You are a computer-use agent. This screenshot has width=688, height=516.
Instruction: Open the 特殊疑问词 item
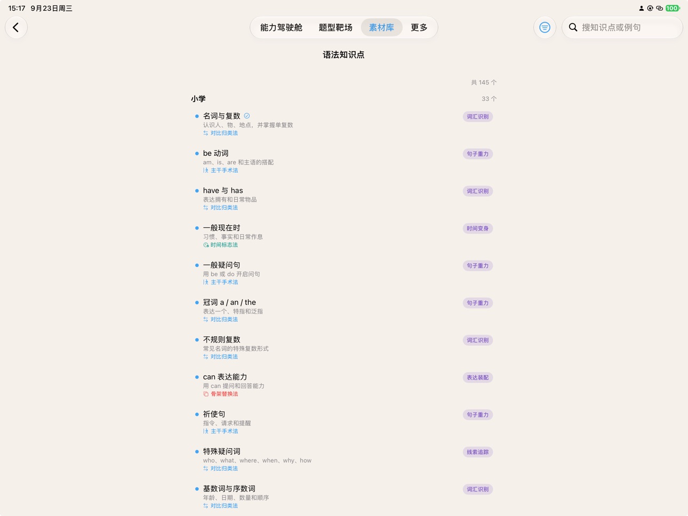click(x=343, y=459)
